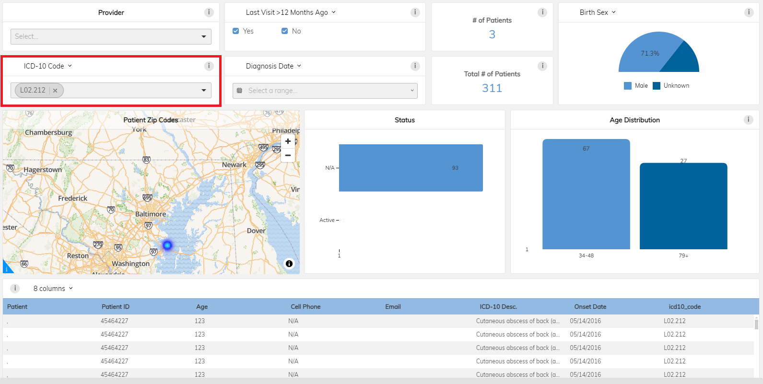Click info icon on Total # of Patients

(x=542, y=66)
